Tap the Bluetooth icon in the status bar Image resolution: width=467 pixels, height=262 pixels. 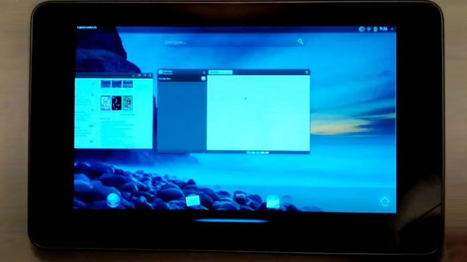click(361, 28)
